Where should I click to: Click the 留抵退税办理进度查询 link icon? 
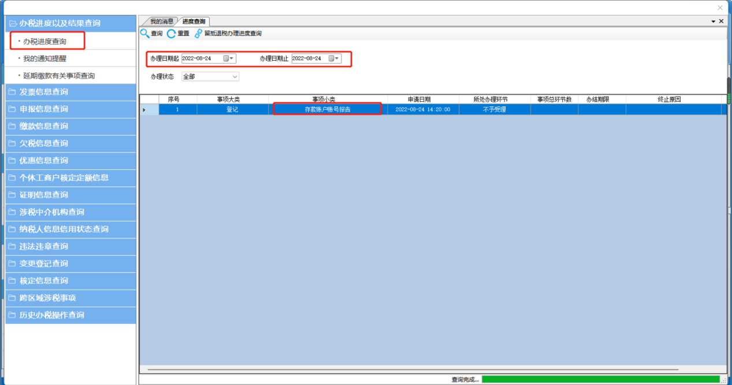coord(198,34)
